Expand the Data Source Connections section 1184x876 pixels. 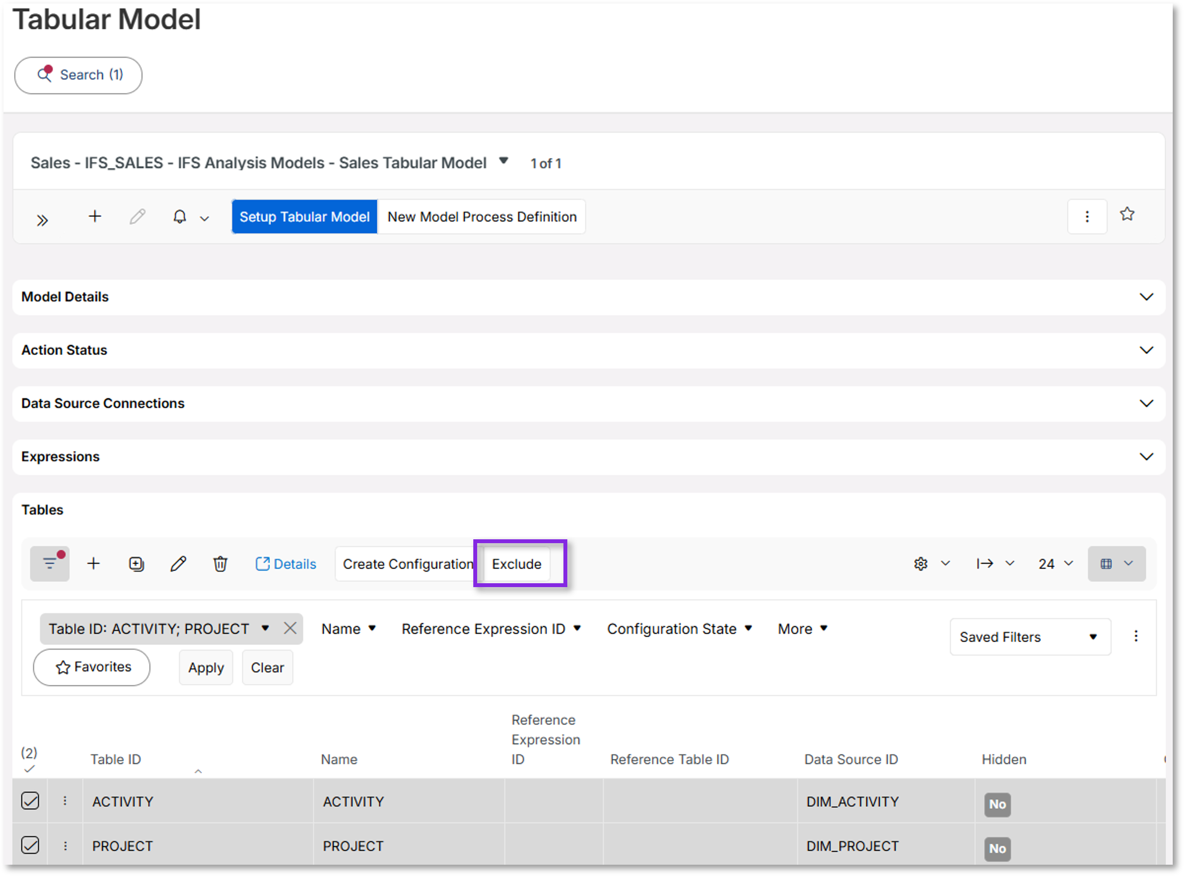point(1146,404)
